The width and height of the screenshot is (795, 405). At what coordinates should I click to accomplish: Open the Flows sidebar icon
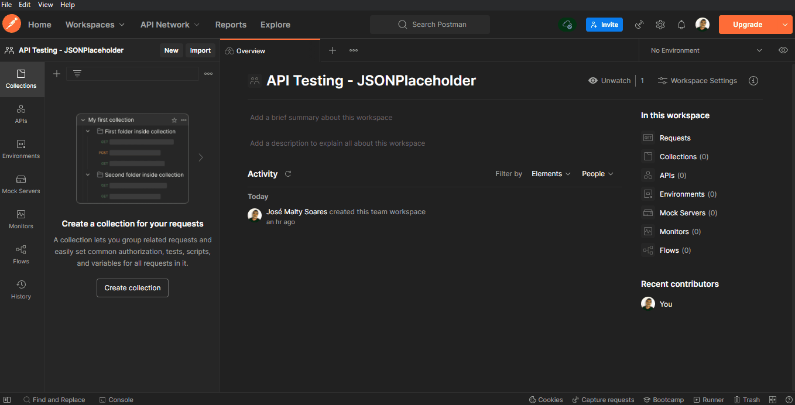point(21,255)
